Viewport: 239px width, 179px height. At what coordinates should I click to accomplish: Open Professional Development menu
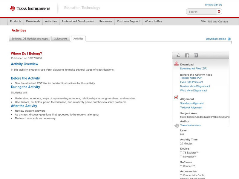(78, 21)
